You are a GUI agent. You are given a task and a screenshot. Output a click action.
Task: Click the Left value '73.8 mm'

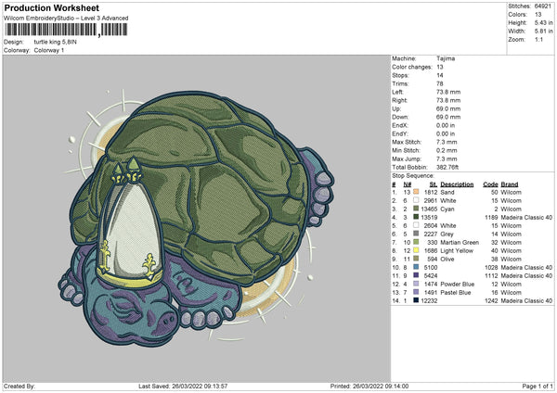(448, 92)
